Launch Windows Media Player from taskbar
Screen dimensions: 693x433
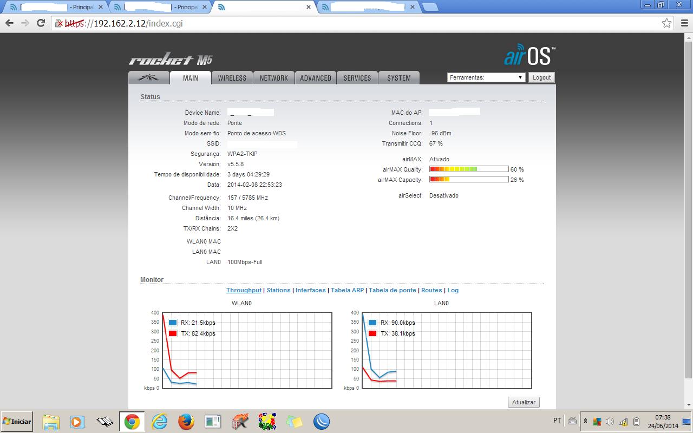77,421
